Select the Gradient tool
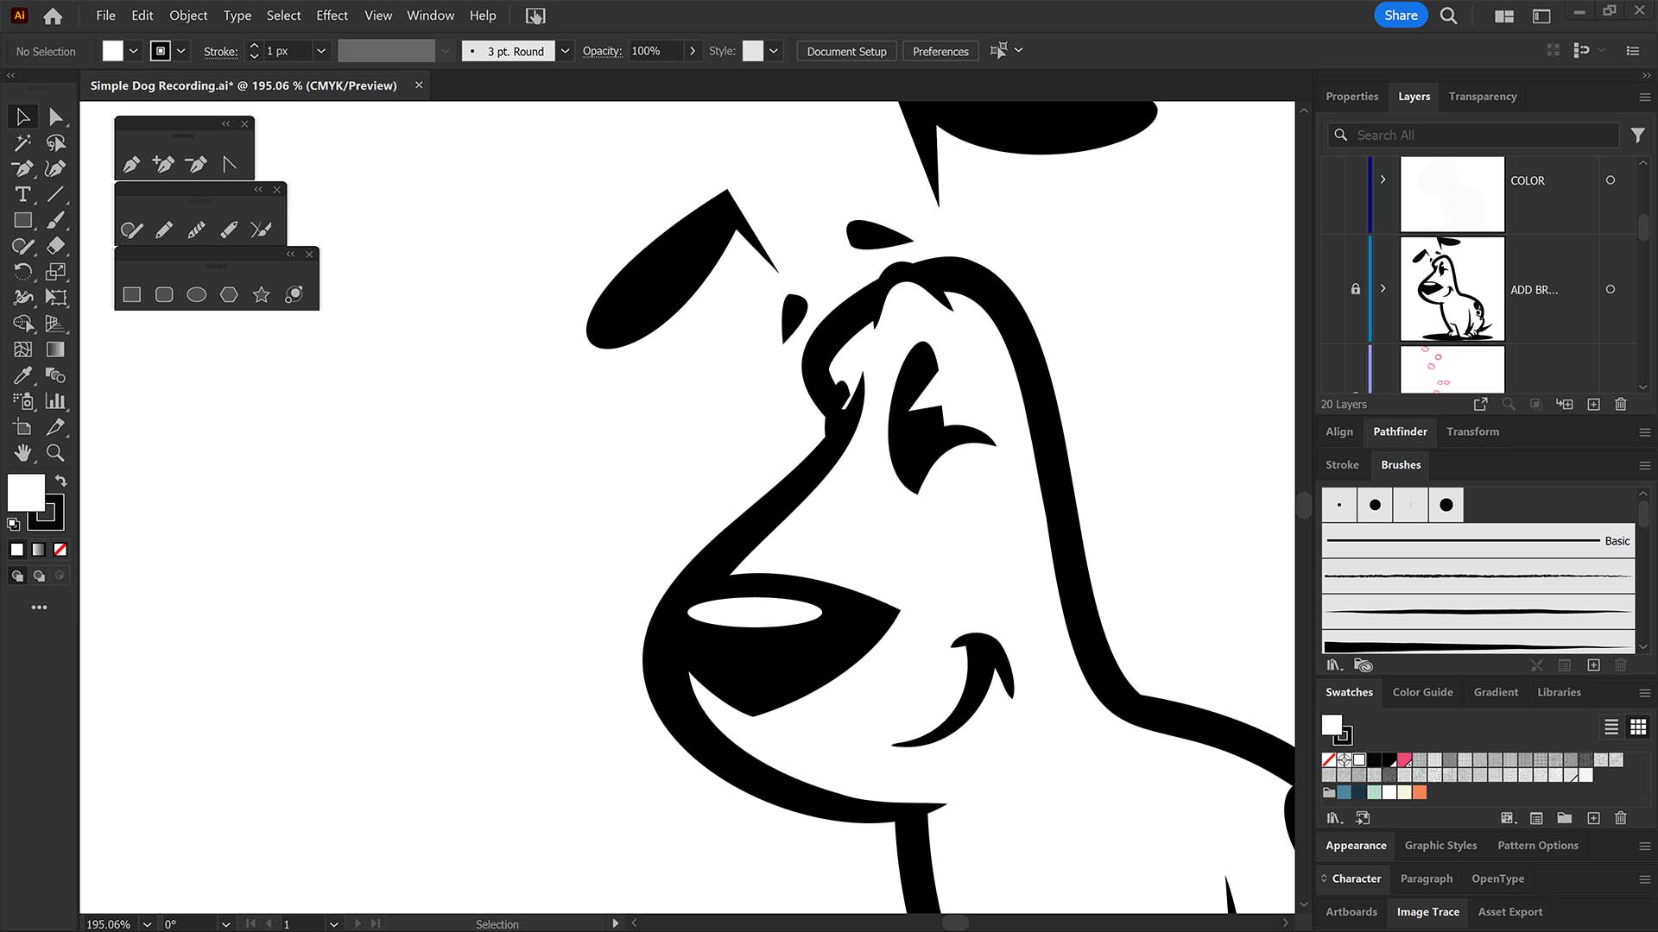The width and height of the screenshot is (1658, 932). click(55, 349)
